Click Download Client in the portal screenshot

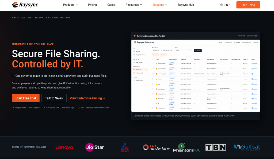[246, 42]
